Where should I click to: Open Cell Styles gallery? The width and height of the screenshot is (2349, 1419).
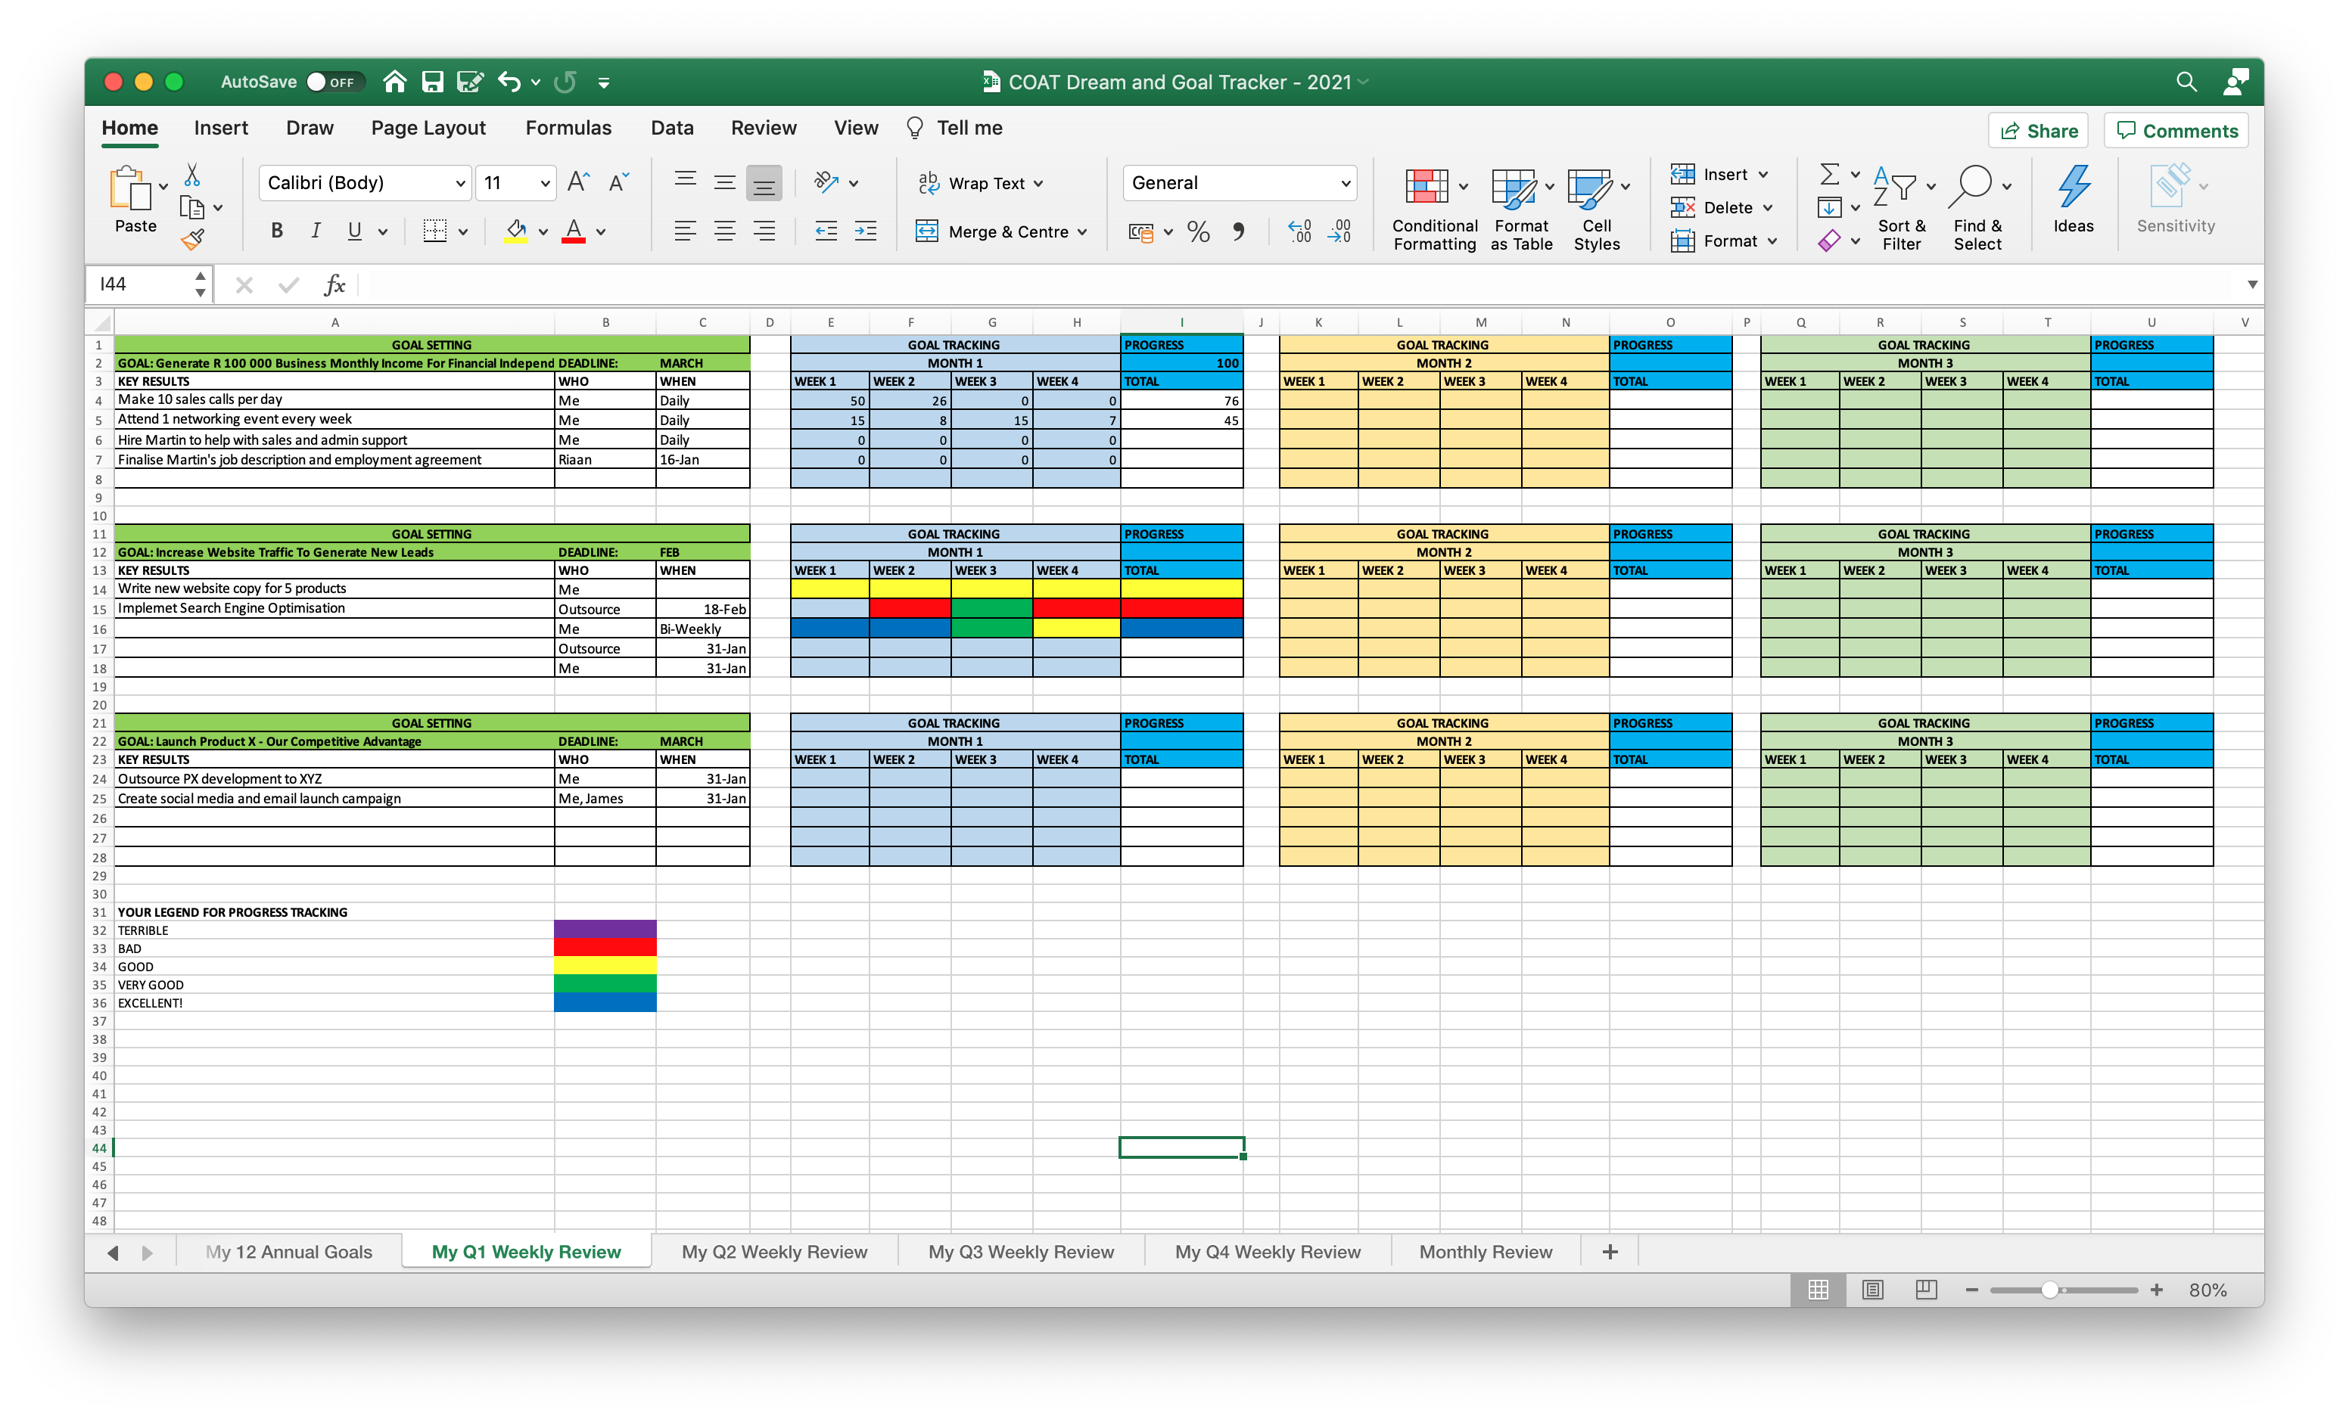point(1597,209)
